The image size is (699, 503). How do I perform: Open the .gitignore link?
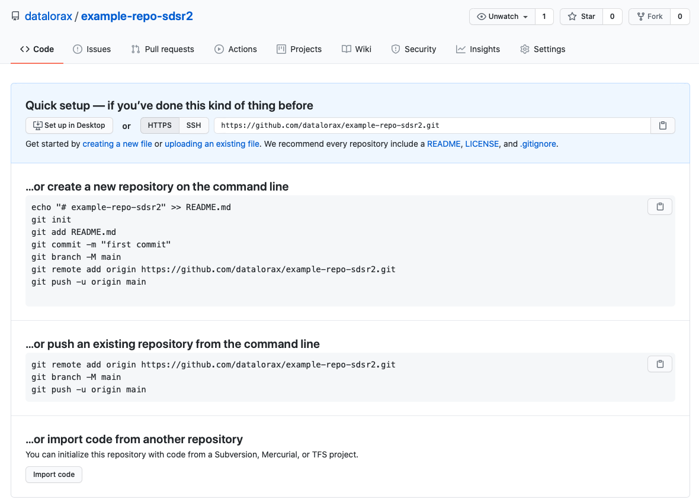538,144
